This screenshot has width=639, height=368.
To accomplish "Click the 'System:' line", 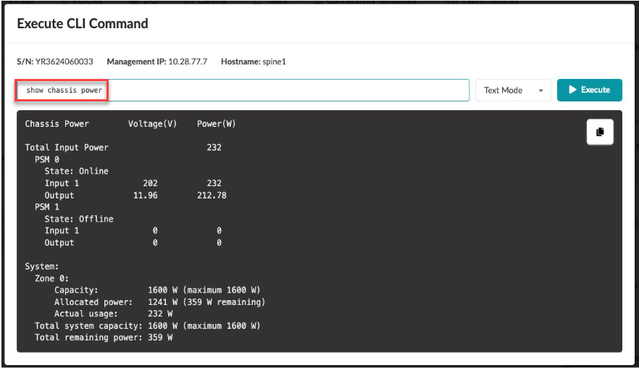I will (42, 267).
